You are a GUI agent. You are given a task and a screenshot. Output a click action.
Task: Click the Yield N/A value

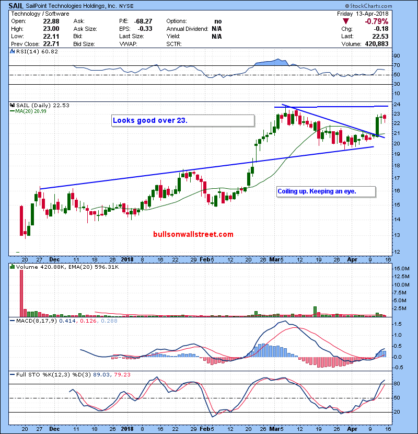[217, 36]
